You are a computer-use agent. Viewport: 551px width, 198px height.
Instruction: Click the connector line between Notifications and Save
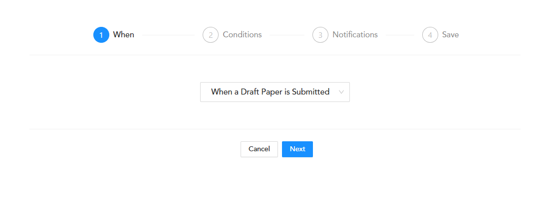(400, 35)
